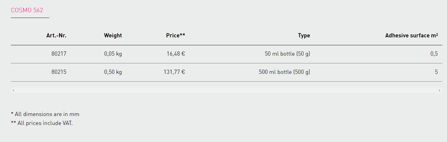This screenshot has width=447, height=142.
Task: Select article number 80217
Action: tap(59, 54)
